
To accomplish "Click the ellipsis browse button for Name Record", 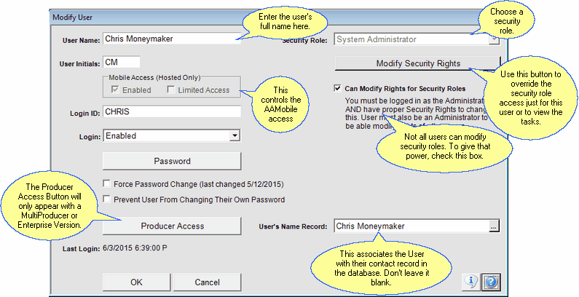I will [x=494, y=226].
